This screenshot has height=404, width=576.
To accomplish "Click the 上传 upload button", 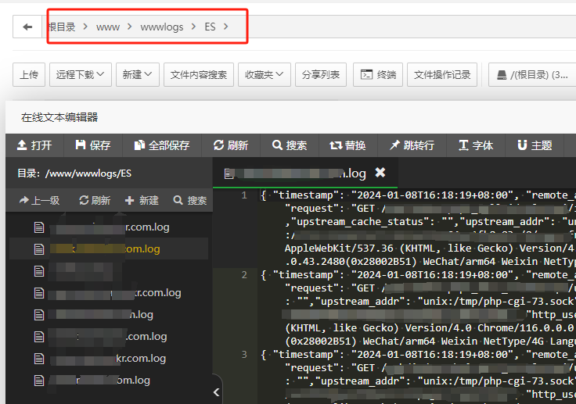I will pos(29,75).
